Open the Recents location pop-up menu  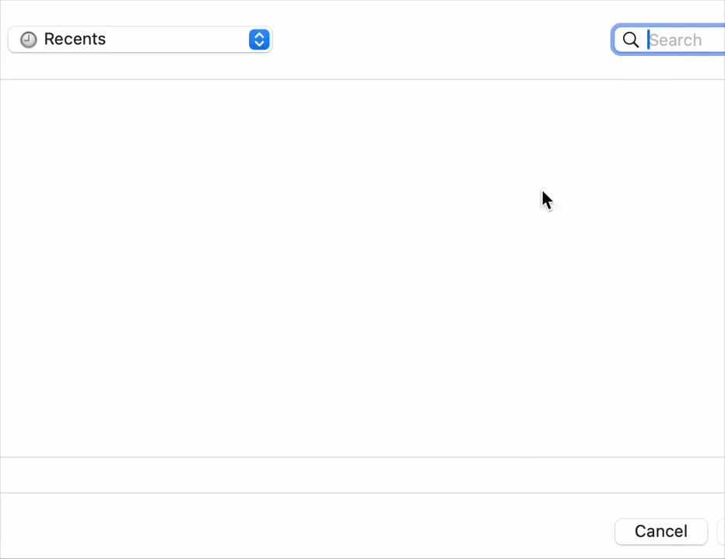(140, 40)
